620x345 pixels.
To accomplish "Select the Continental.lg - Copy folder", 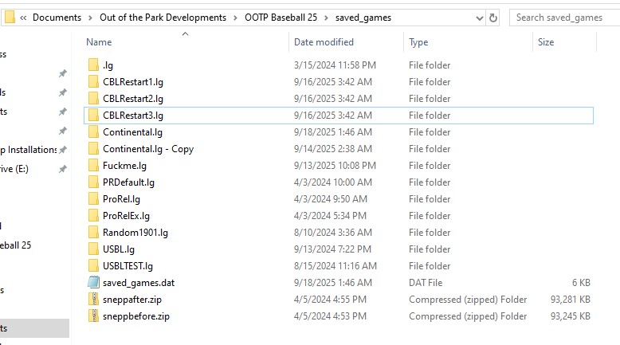I will (147, 149).
